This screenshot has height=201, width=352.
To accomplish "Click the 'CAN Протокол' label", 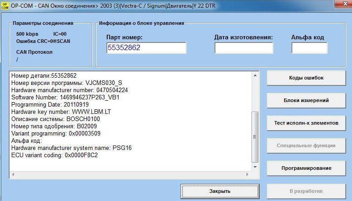I will click(34, 52).
